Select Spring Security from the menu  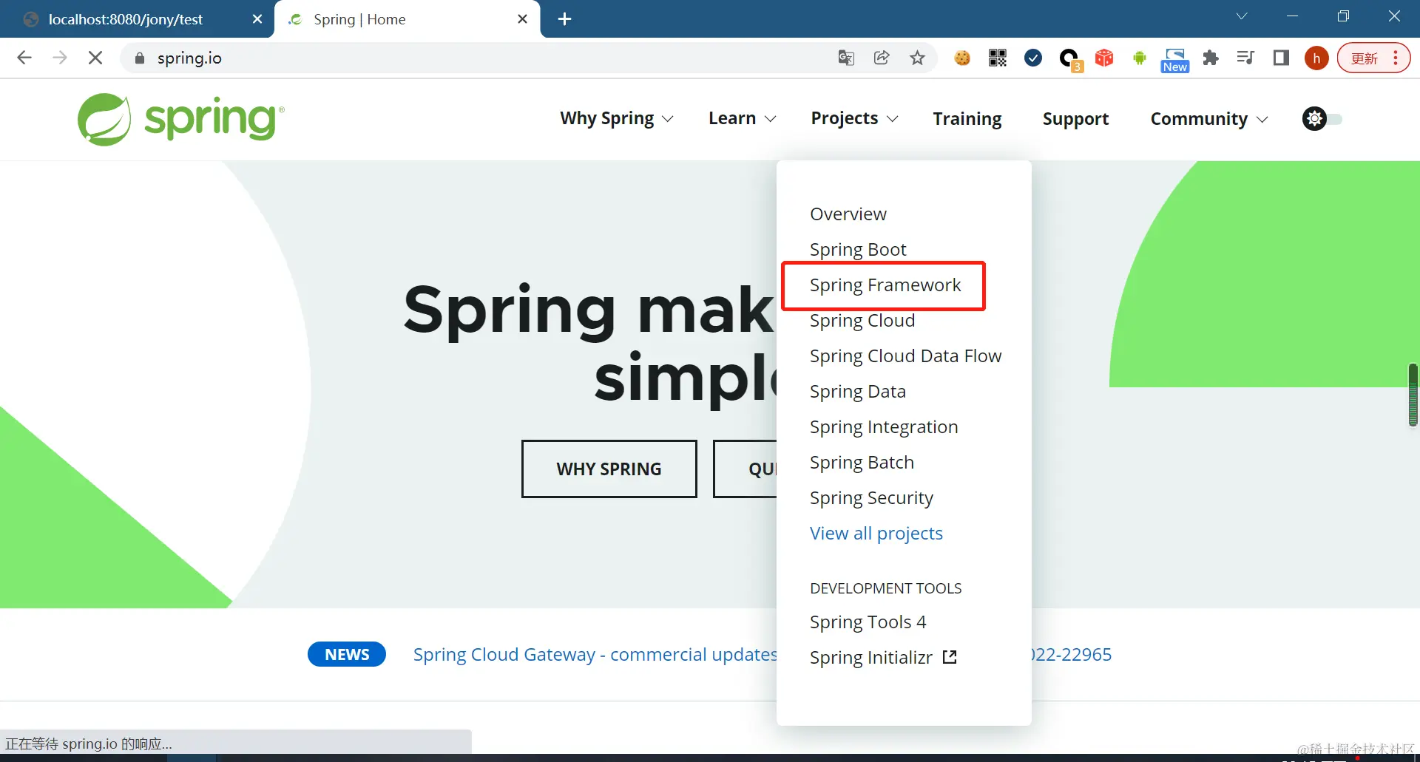871,498
